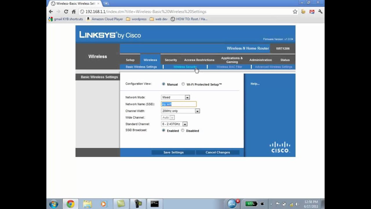The width and height of the screenshot is (371, 209).
Task: Click the disabled Wide Channel dropdown
Action: pyautogui.click(x=168, y=118)
